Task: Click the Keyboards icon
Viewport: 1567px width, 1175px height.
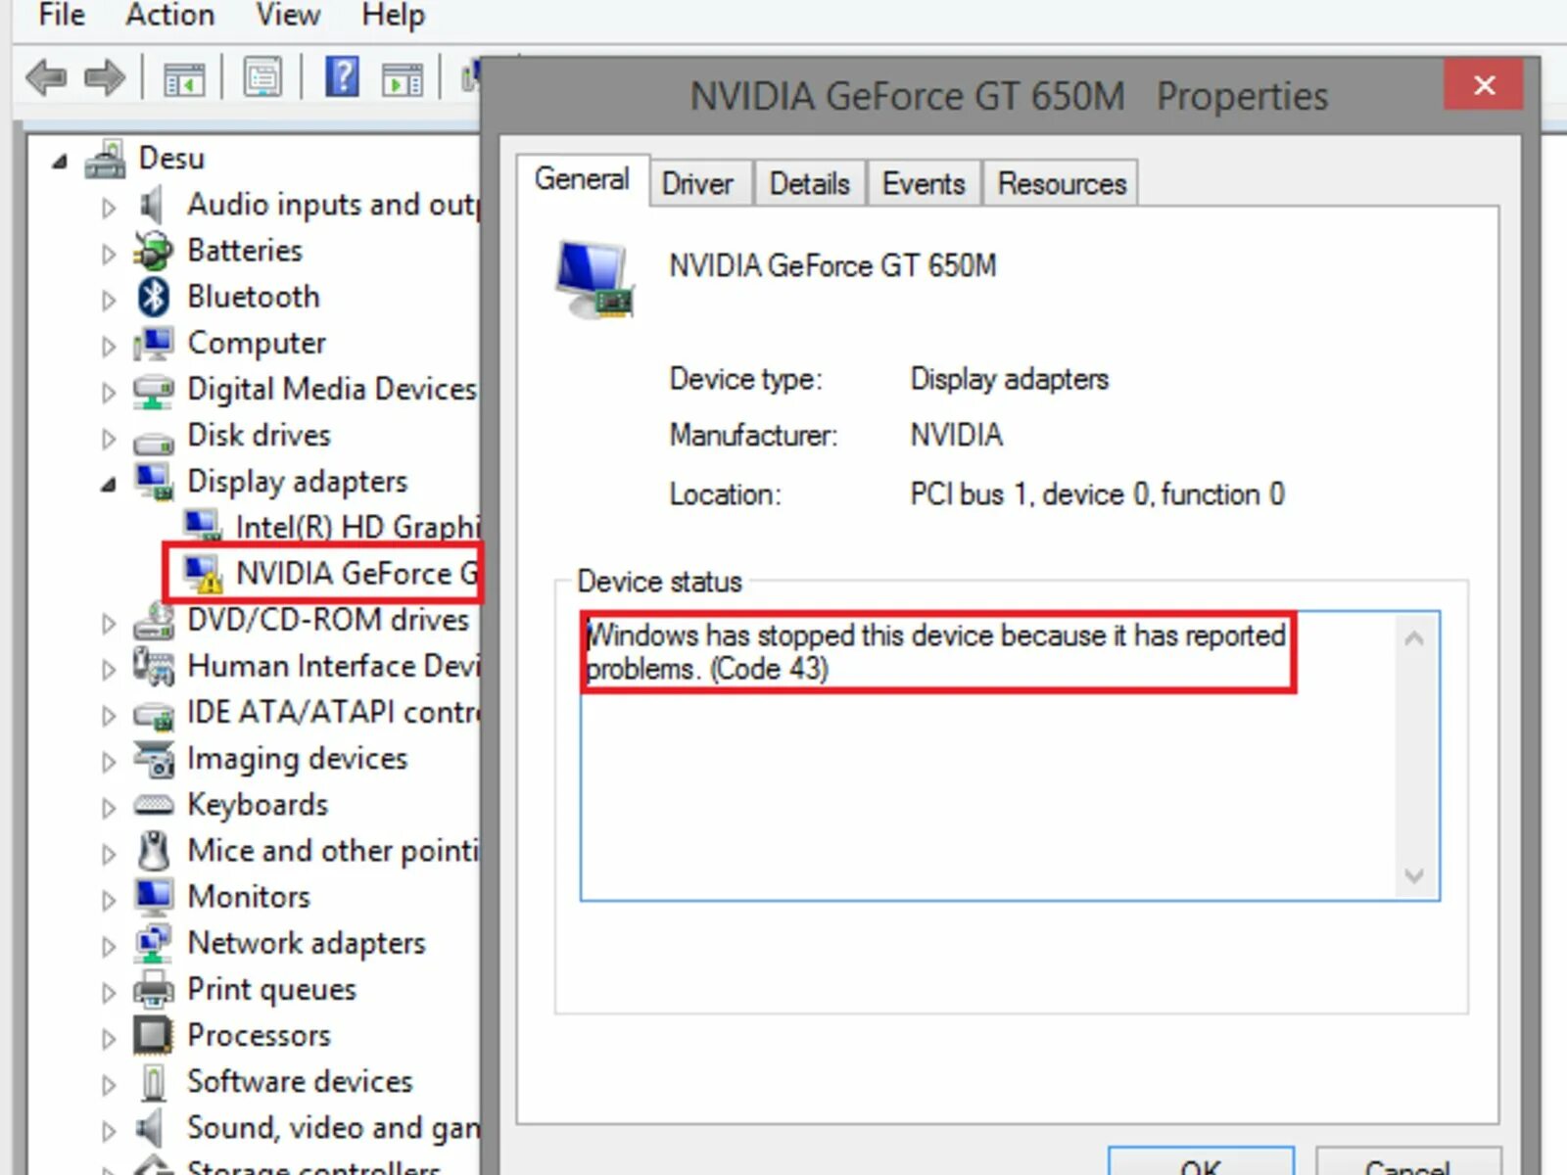Action: [x=154, y=805]
